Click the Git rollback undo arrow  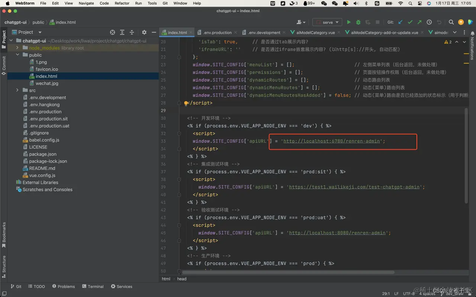[439, 22]
